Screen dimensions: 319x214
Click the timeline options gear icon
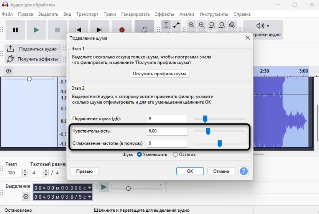[9, 71]
